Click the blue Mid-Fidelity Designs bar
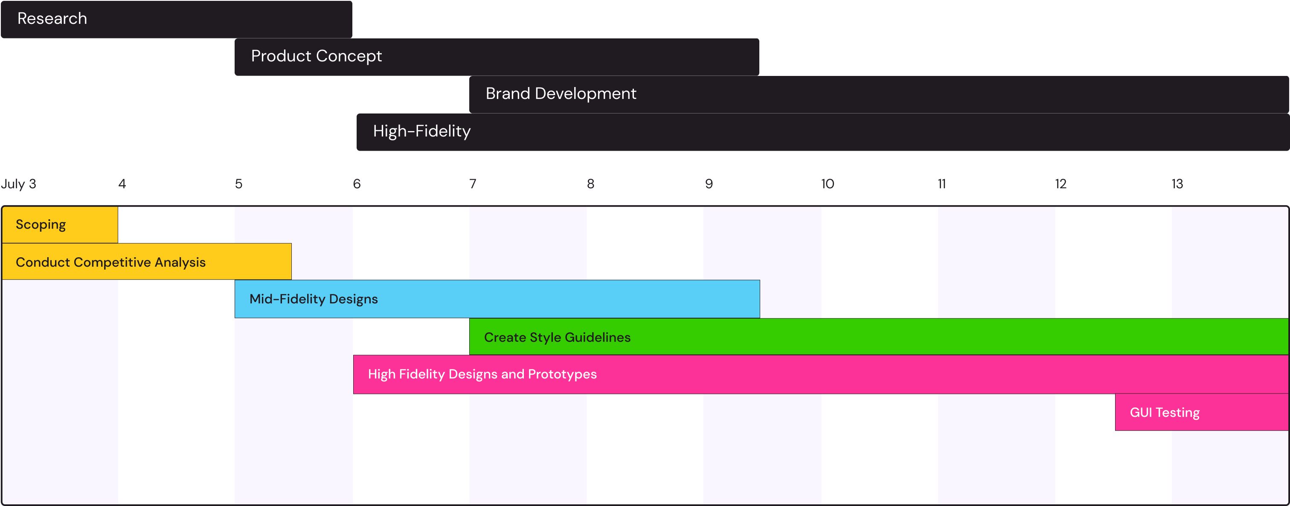1290x506 pixels. click(x=497, y=299)
